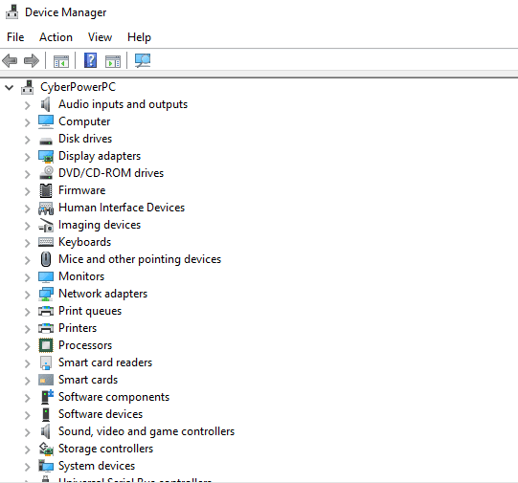Viewport: 518px width, 483px height.
Task: Expand Mice and other pointing devices
Action: [28, 260]
